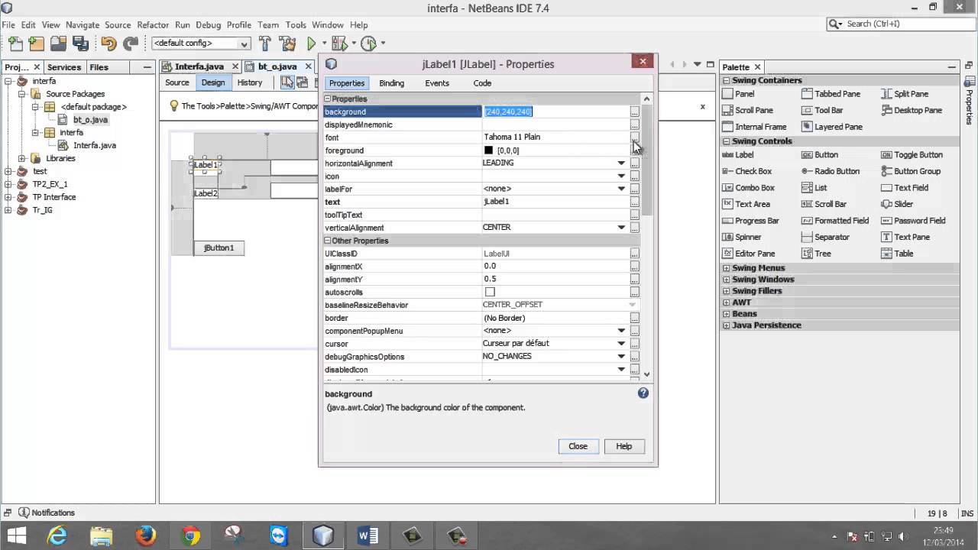The width and height of the screenshot is (978, 550).
Task: Click the Combo Box component in Palette
Action: [x=748, y=187]
